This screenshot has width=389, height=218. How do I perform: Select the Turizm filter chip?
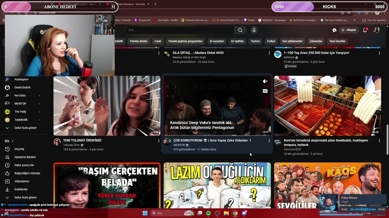point(255,41)
